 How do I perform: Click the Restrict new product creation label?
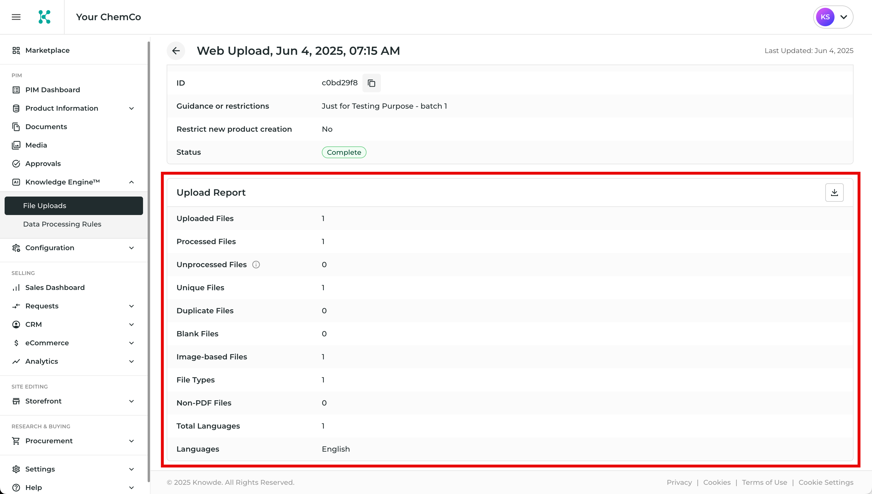[x=234, y=129]
